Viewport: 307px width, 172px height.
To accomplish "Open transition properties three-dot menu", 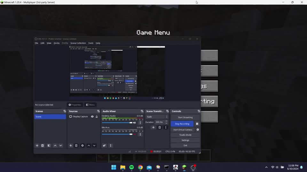I will (x=166, y=127).
